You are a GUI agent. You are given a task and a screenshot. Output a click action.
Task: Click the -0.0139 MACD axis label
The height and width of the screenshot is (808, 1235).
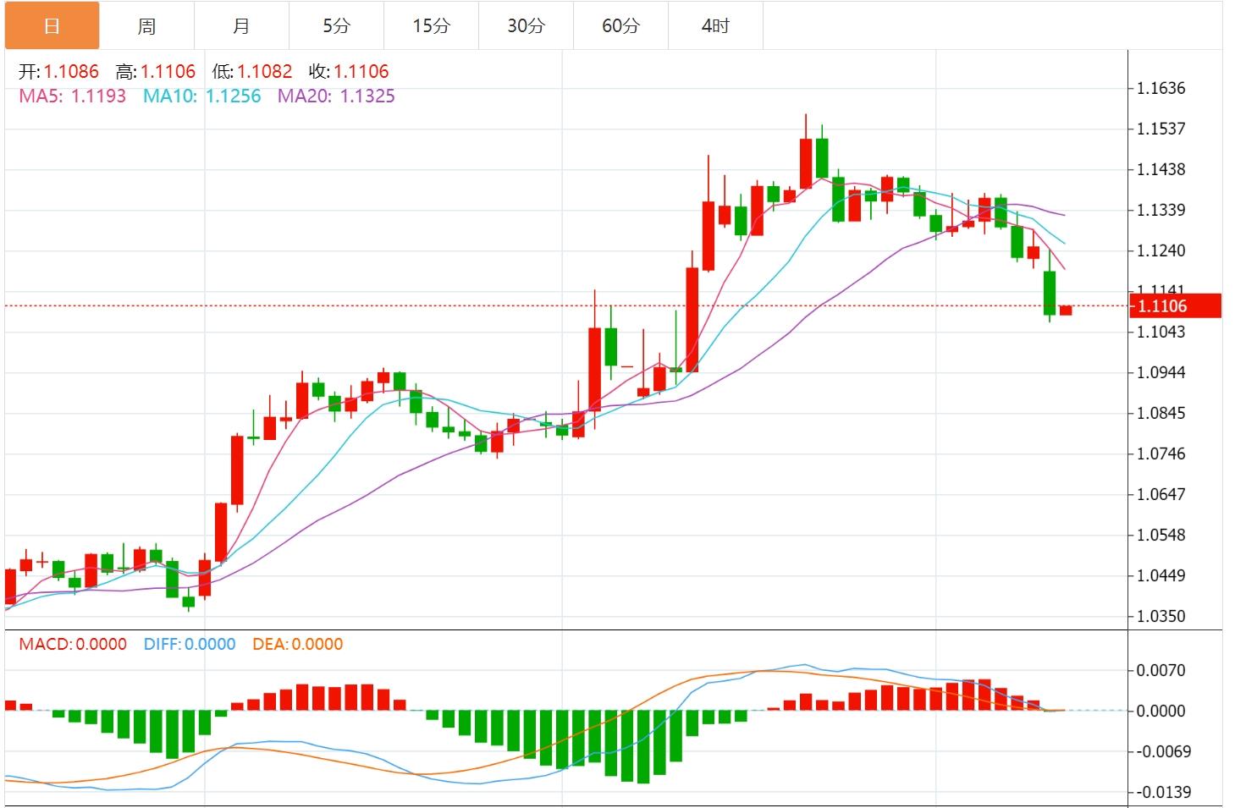pyautogui.click(x=1163, y=792)
